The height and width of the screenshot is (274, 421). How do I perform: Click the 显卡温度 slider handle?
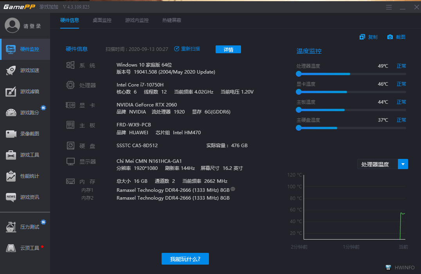pos(299,92)
